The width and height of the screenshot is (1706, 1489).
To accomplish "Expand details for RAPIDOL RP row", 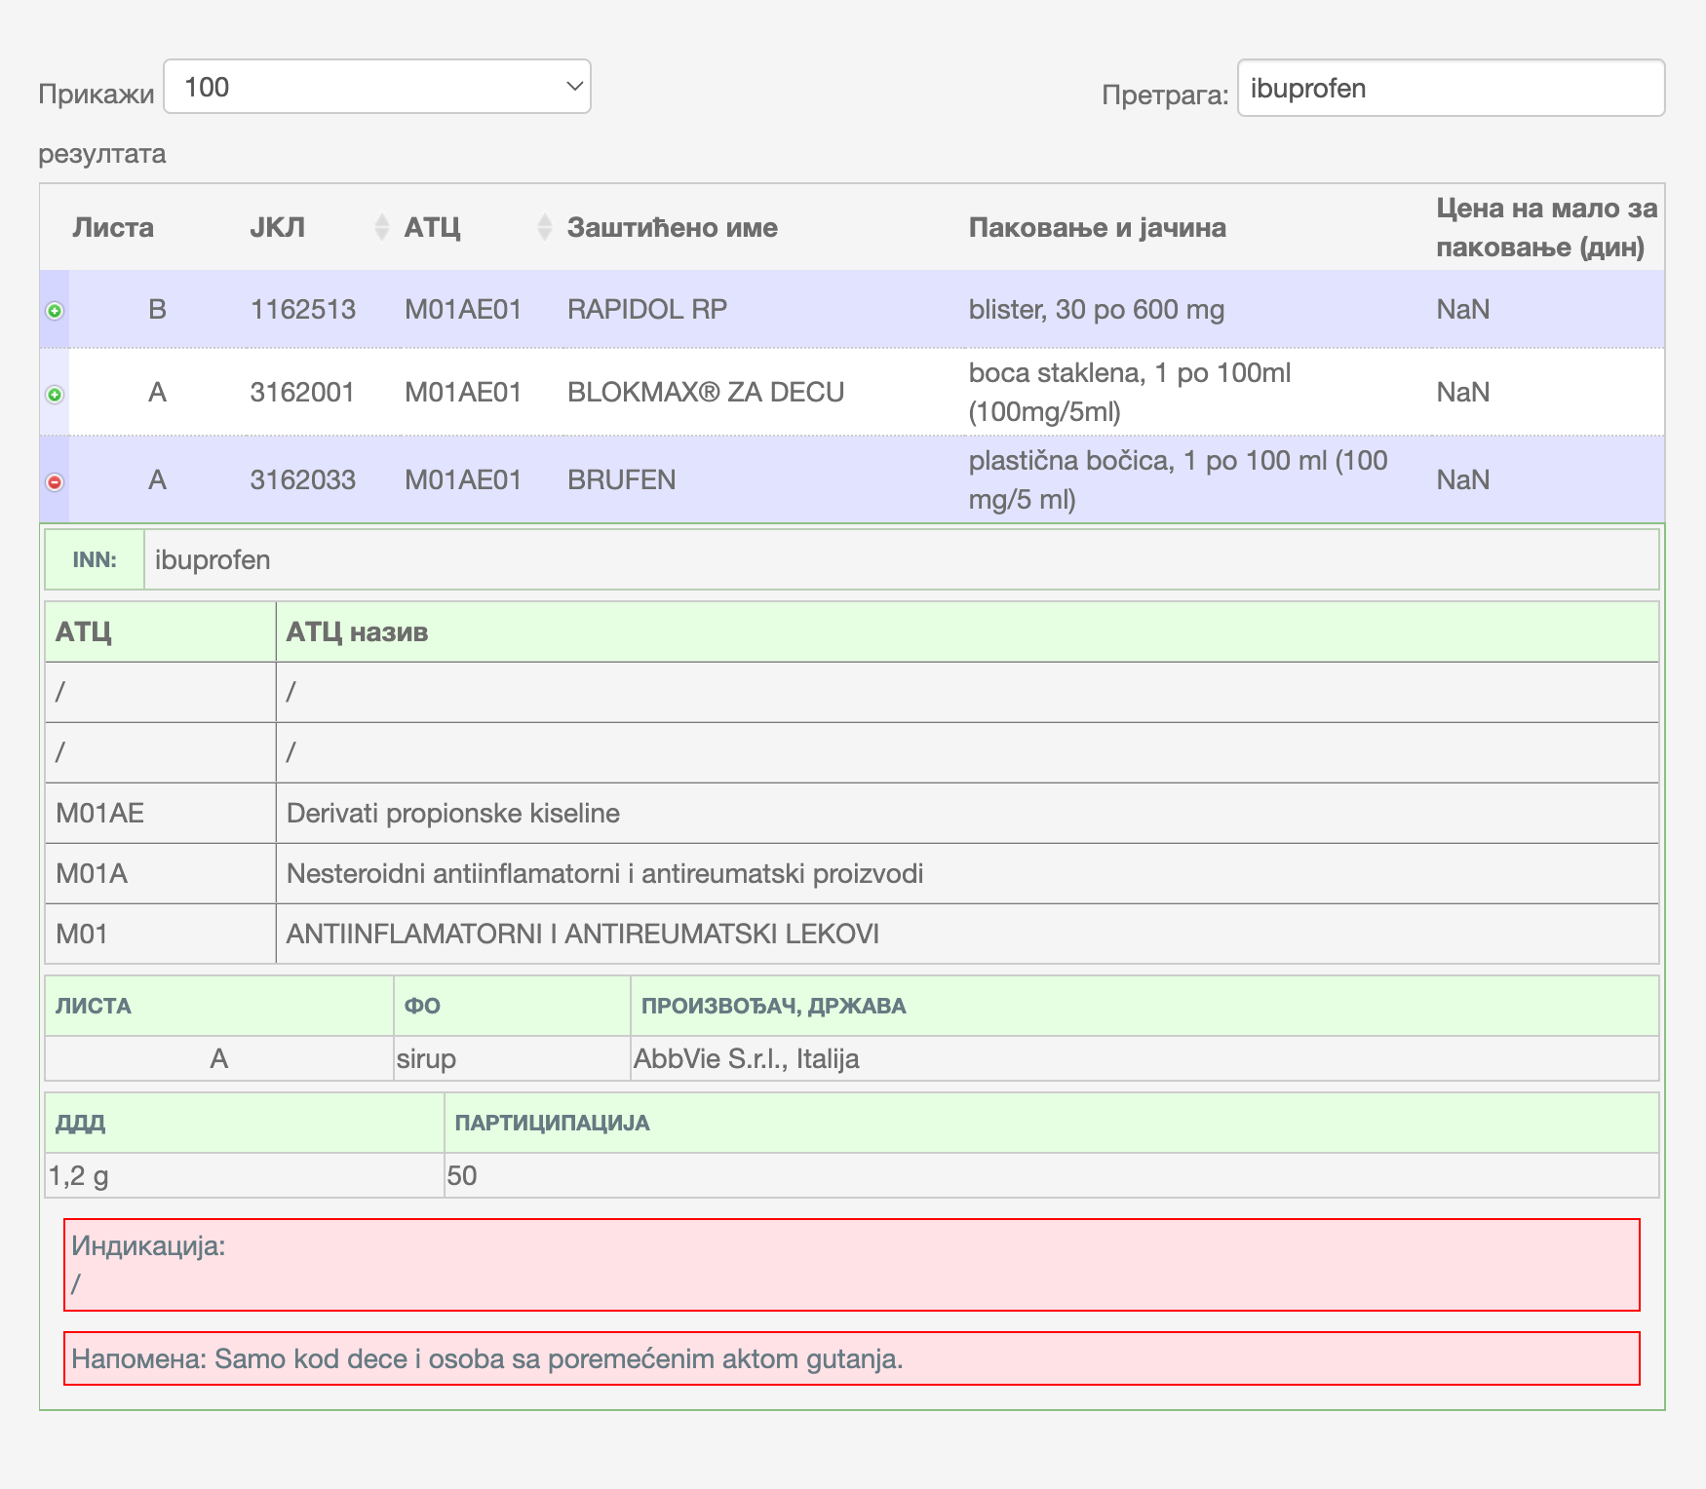I will tap(55, 311).
